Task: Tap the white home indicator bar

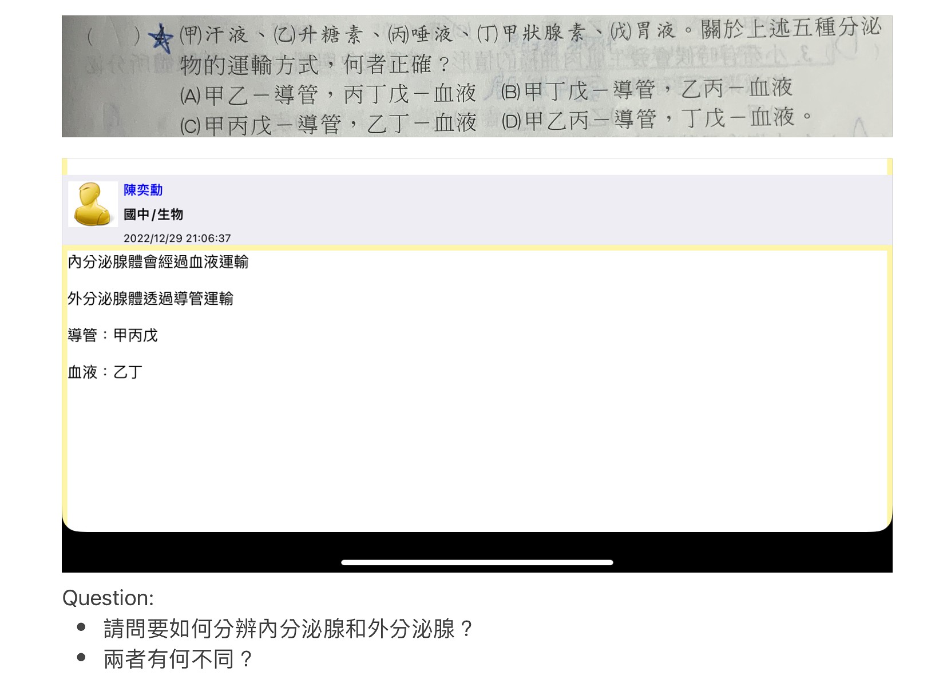Action: pos(477,562)
